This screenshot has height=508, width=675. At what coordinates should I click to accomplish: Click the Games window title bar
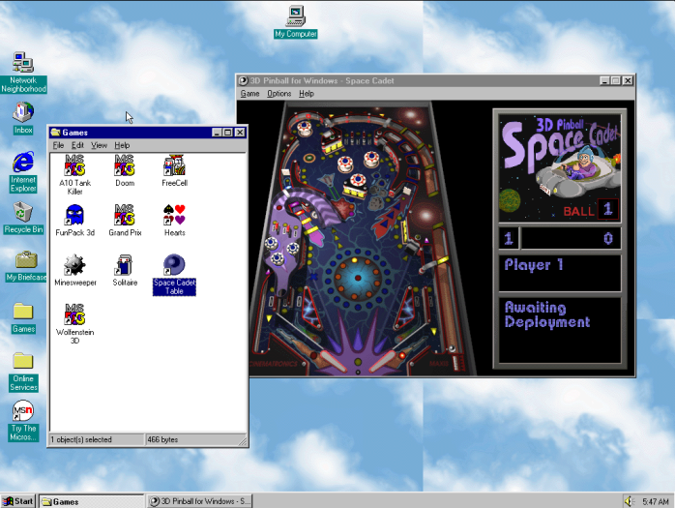click(x=147, y=133)
